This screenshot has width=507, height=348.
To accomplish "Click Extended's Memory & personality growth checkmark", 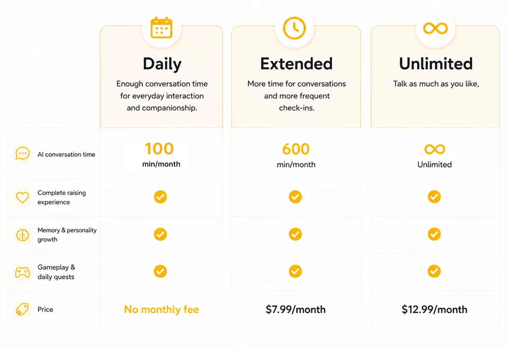I will pyautogui.click(x=296, y=234).
